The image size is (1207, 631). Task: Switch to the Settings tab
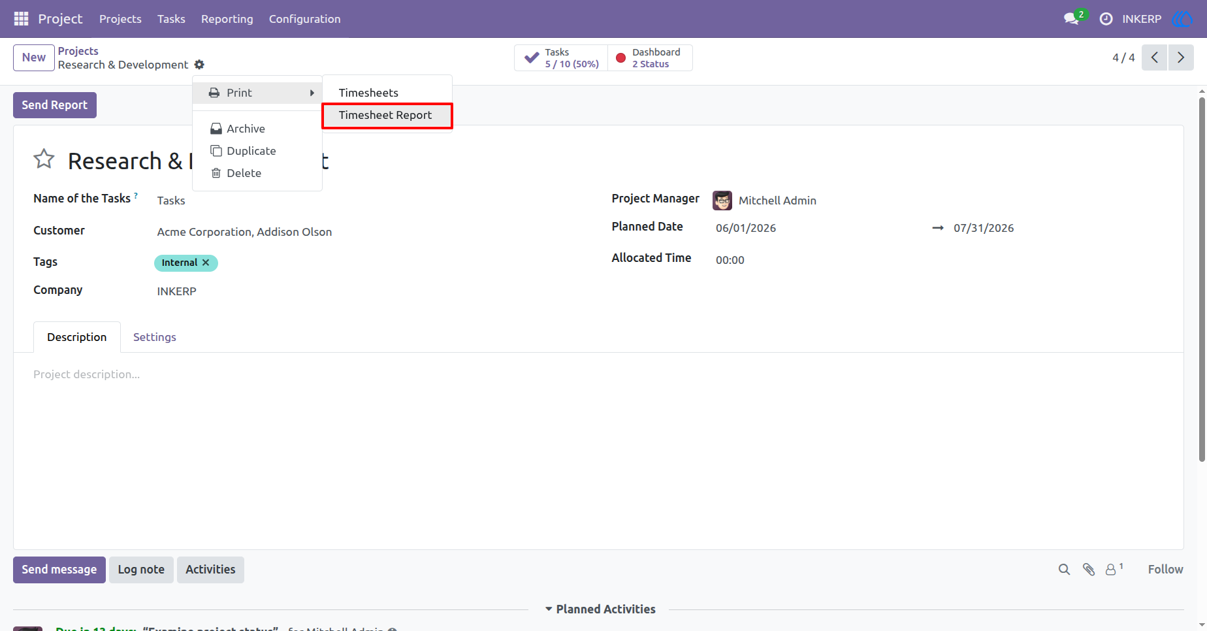(155, 337)
